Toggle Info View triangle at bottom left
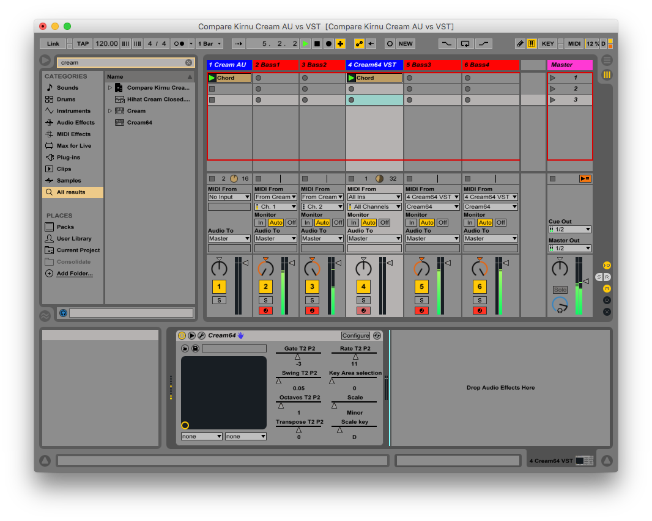Viewport: 652px width, 521px height. (x=45, y=461)
